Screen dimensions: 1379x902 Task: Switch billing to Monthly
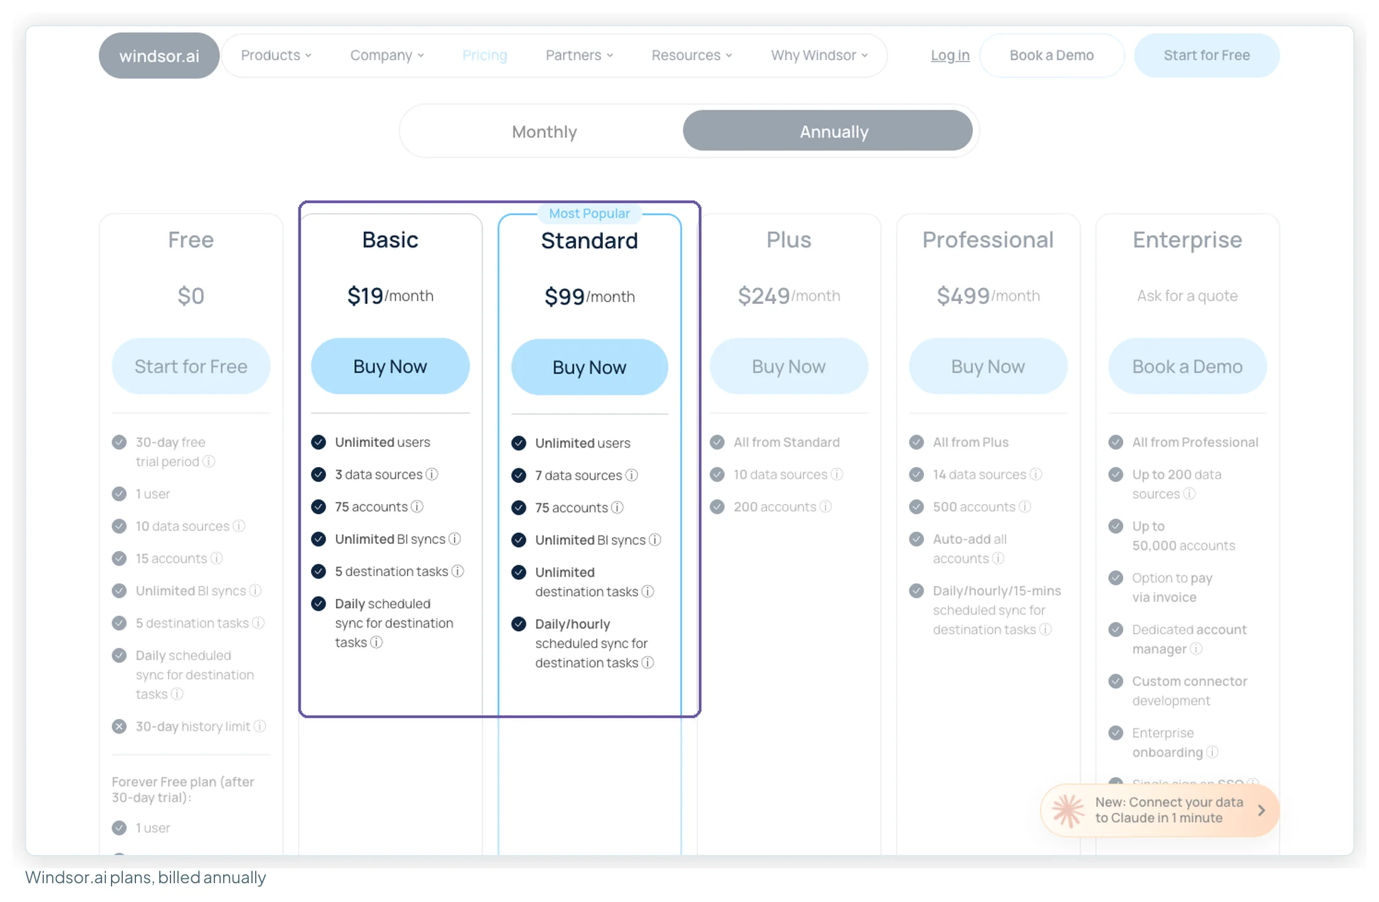(544, 132)
